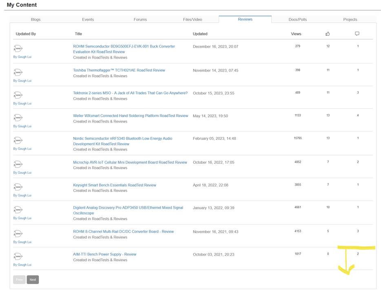Click By Gough Lui in Keysight row
The image size is (381, 293).
[x=22, y=195]
